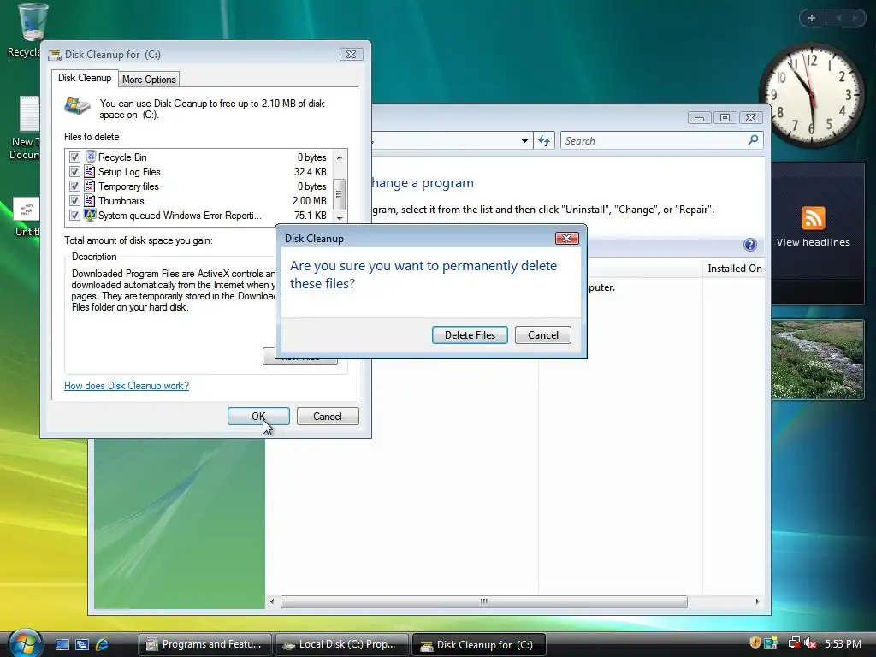Add a gadget with sidebar plus button
Screen dimensions: 876x657
[x=812, y=19]
